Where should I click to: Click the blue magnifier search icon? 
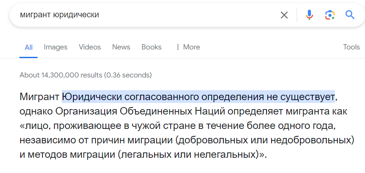click(350, 15)
